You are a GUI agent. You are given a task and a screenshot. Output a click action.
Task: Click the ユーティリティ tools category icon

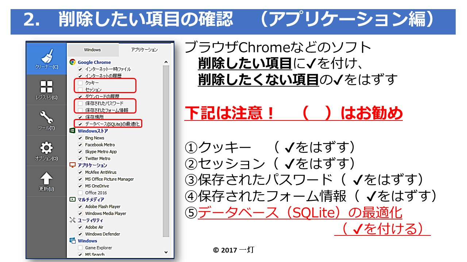[72, 220]
